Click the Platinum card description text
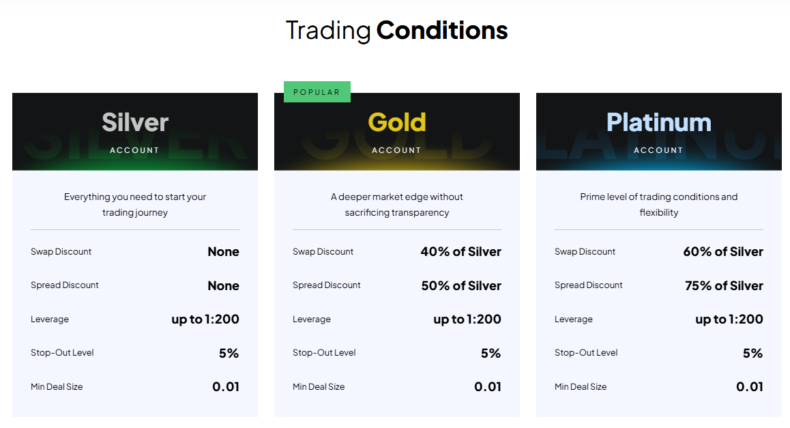This screenshot has height=428, width=790. click(x=658, y=204)
